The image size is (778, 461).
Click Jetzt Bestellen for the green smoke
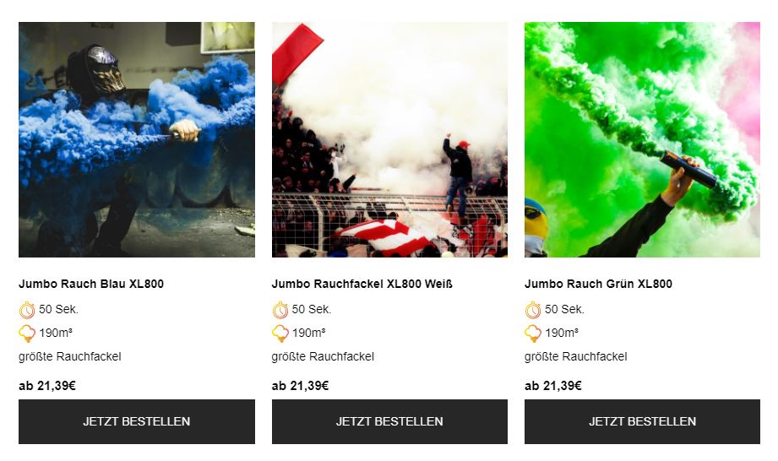(642, 421)
